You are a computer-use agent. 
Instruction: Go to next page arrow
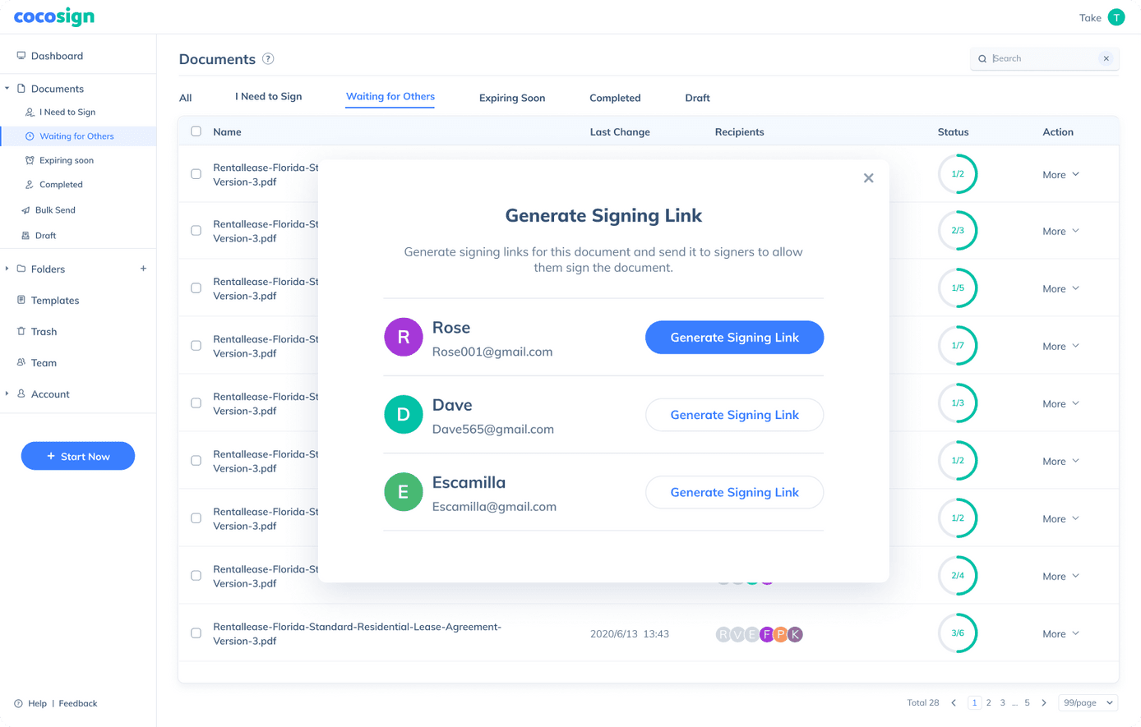[x=1044, y=703]
